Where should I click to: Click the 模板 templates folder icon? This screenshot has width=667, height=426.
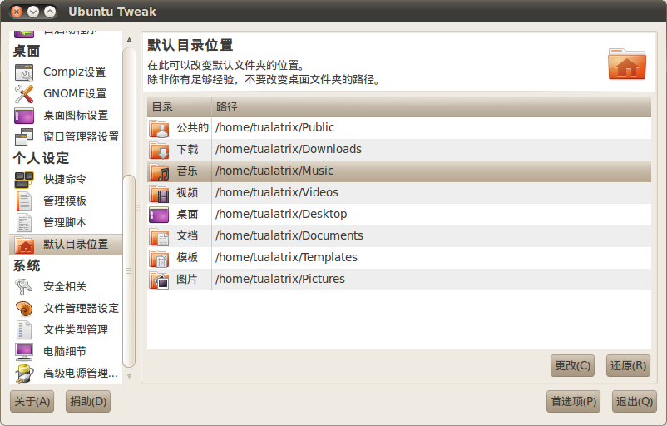tap(159, 258)
